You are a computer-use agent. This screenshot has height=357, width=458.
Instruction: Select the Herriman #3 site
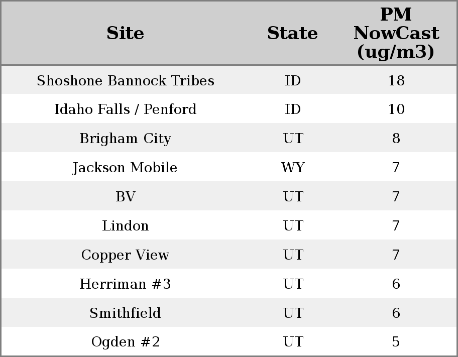coord(125,284)
